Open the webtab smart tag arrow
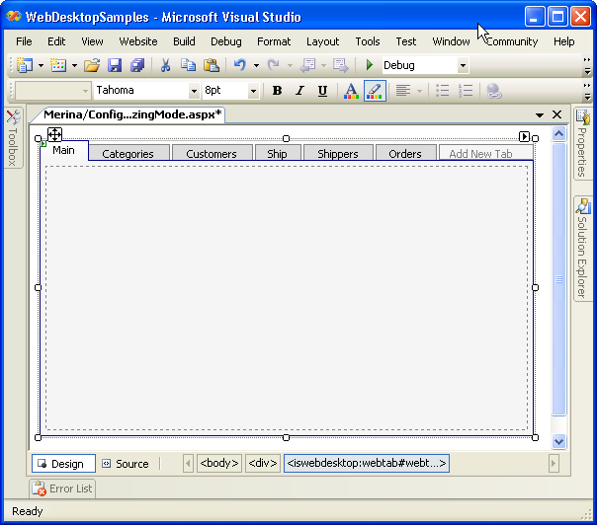Image resolution: width=597 pixels, height=525 pixels. [x=524, y=137]
